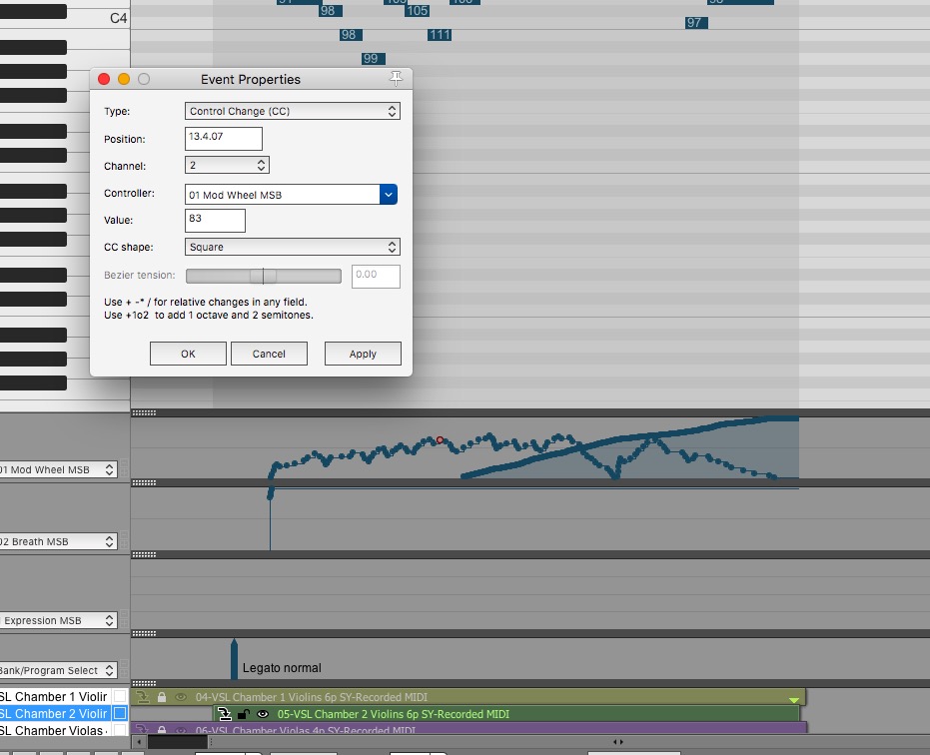The height and width of the screenshot is (755, 930).
Task: Click the zoom arrows on the horizontal scrollbar
Action: point(617,741)
